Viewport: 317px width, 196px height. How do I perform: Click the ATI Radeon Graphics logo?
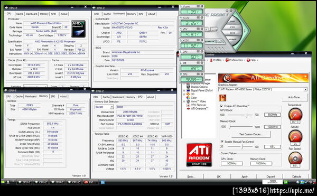[199, 155]
